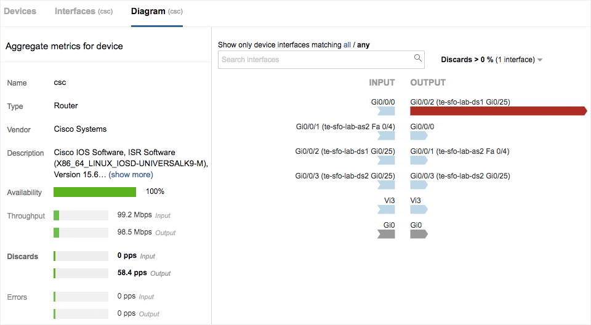The width and height of the screenshot is (591, 325).
Task: Click the Vi3 input arrow
Action: click(x=385, y=209)
